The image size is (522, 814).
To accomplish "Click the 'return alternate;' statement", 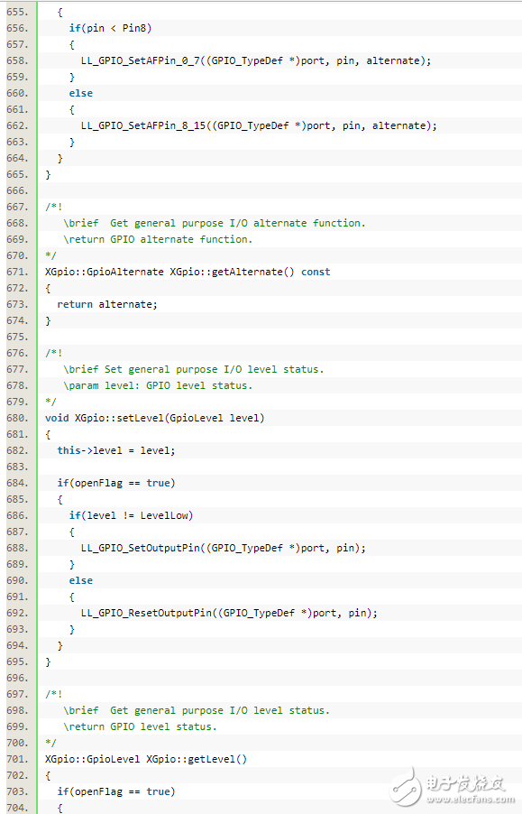I will coord(107,304).
